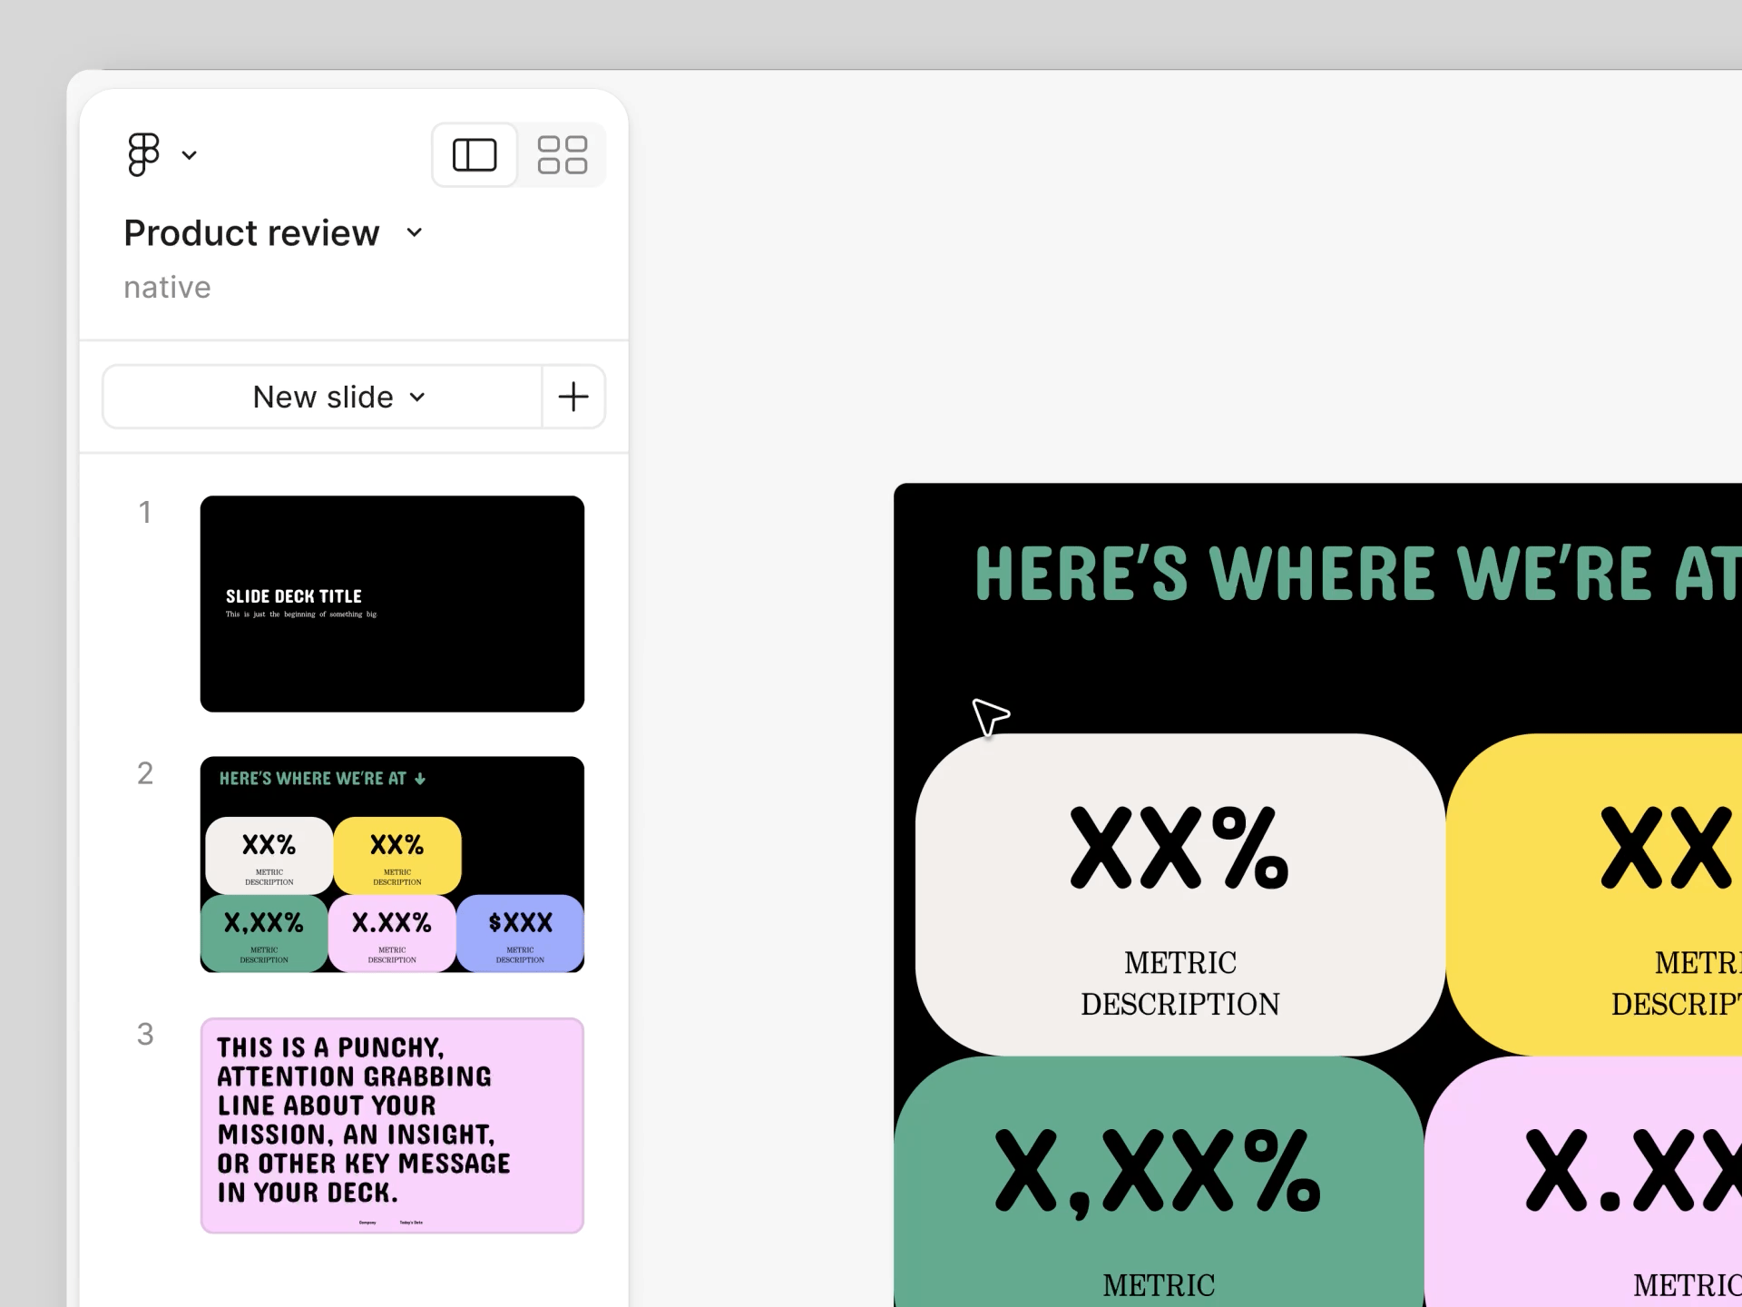Click slide number 2 label
The height and width of the screenshot is (1307, 1742).
(x=145, y=773)
